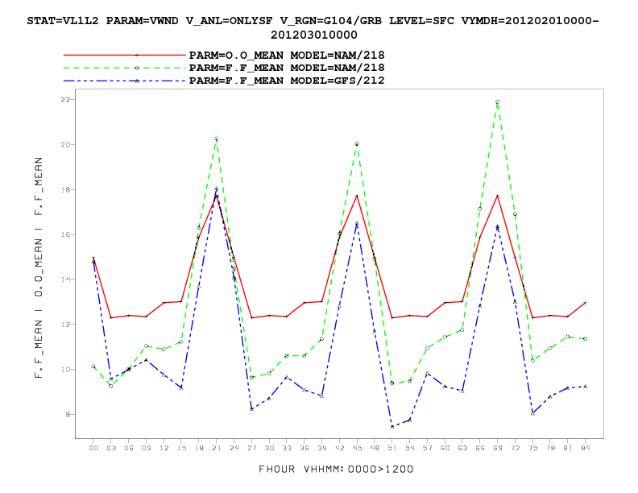The image size is (638, 493).
Task: Click x-axis tick label 09
Action: click(146, 448)
